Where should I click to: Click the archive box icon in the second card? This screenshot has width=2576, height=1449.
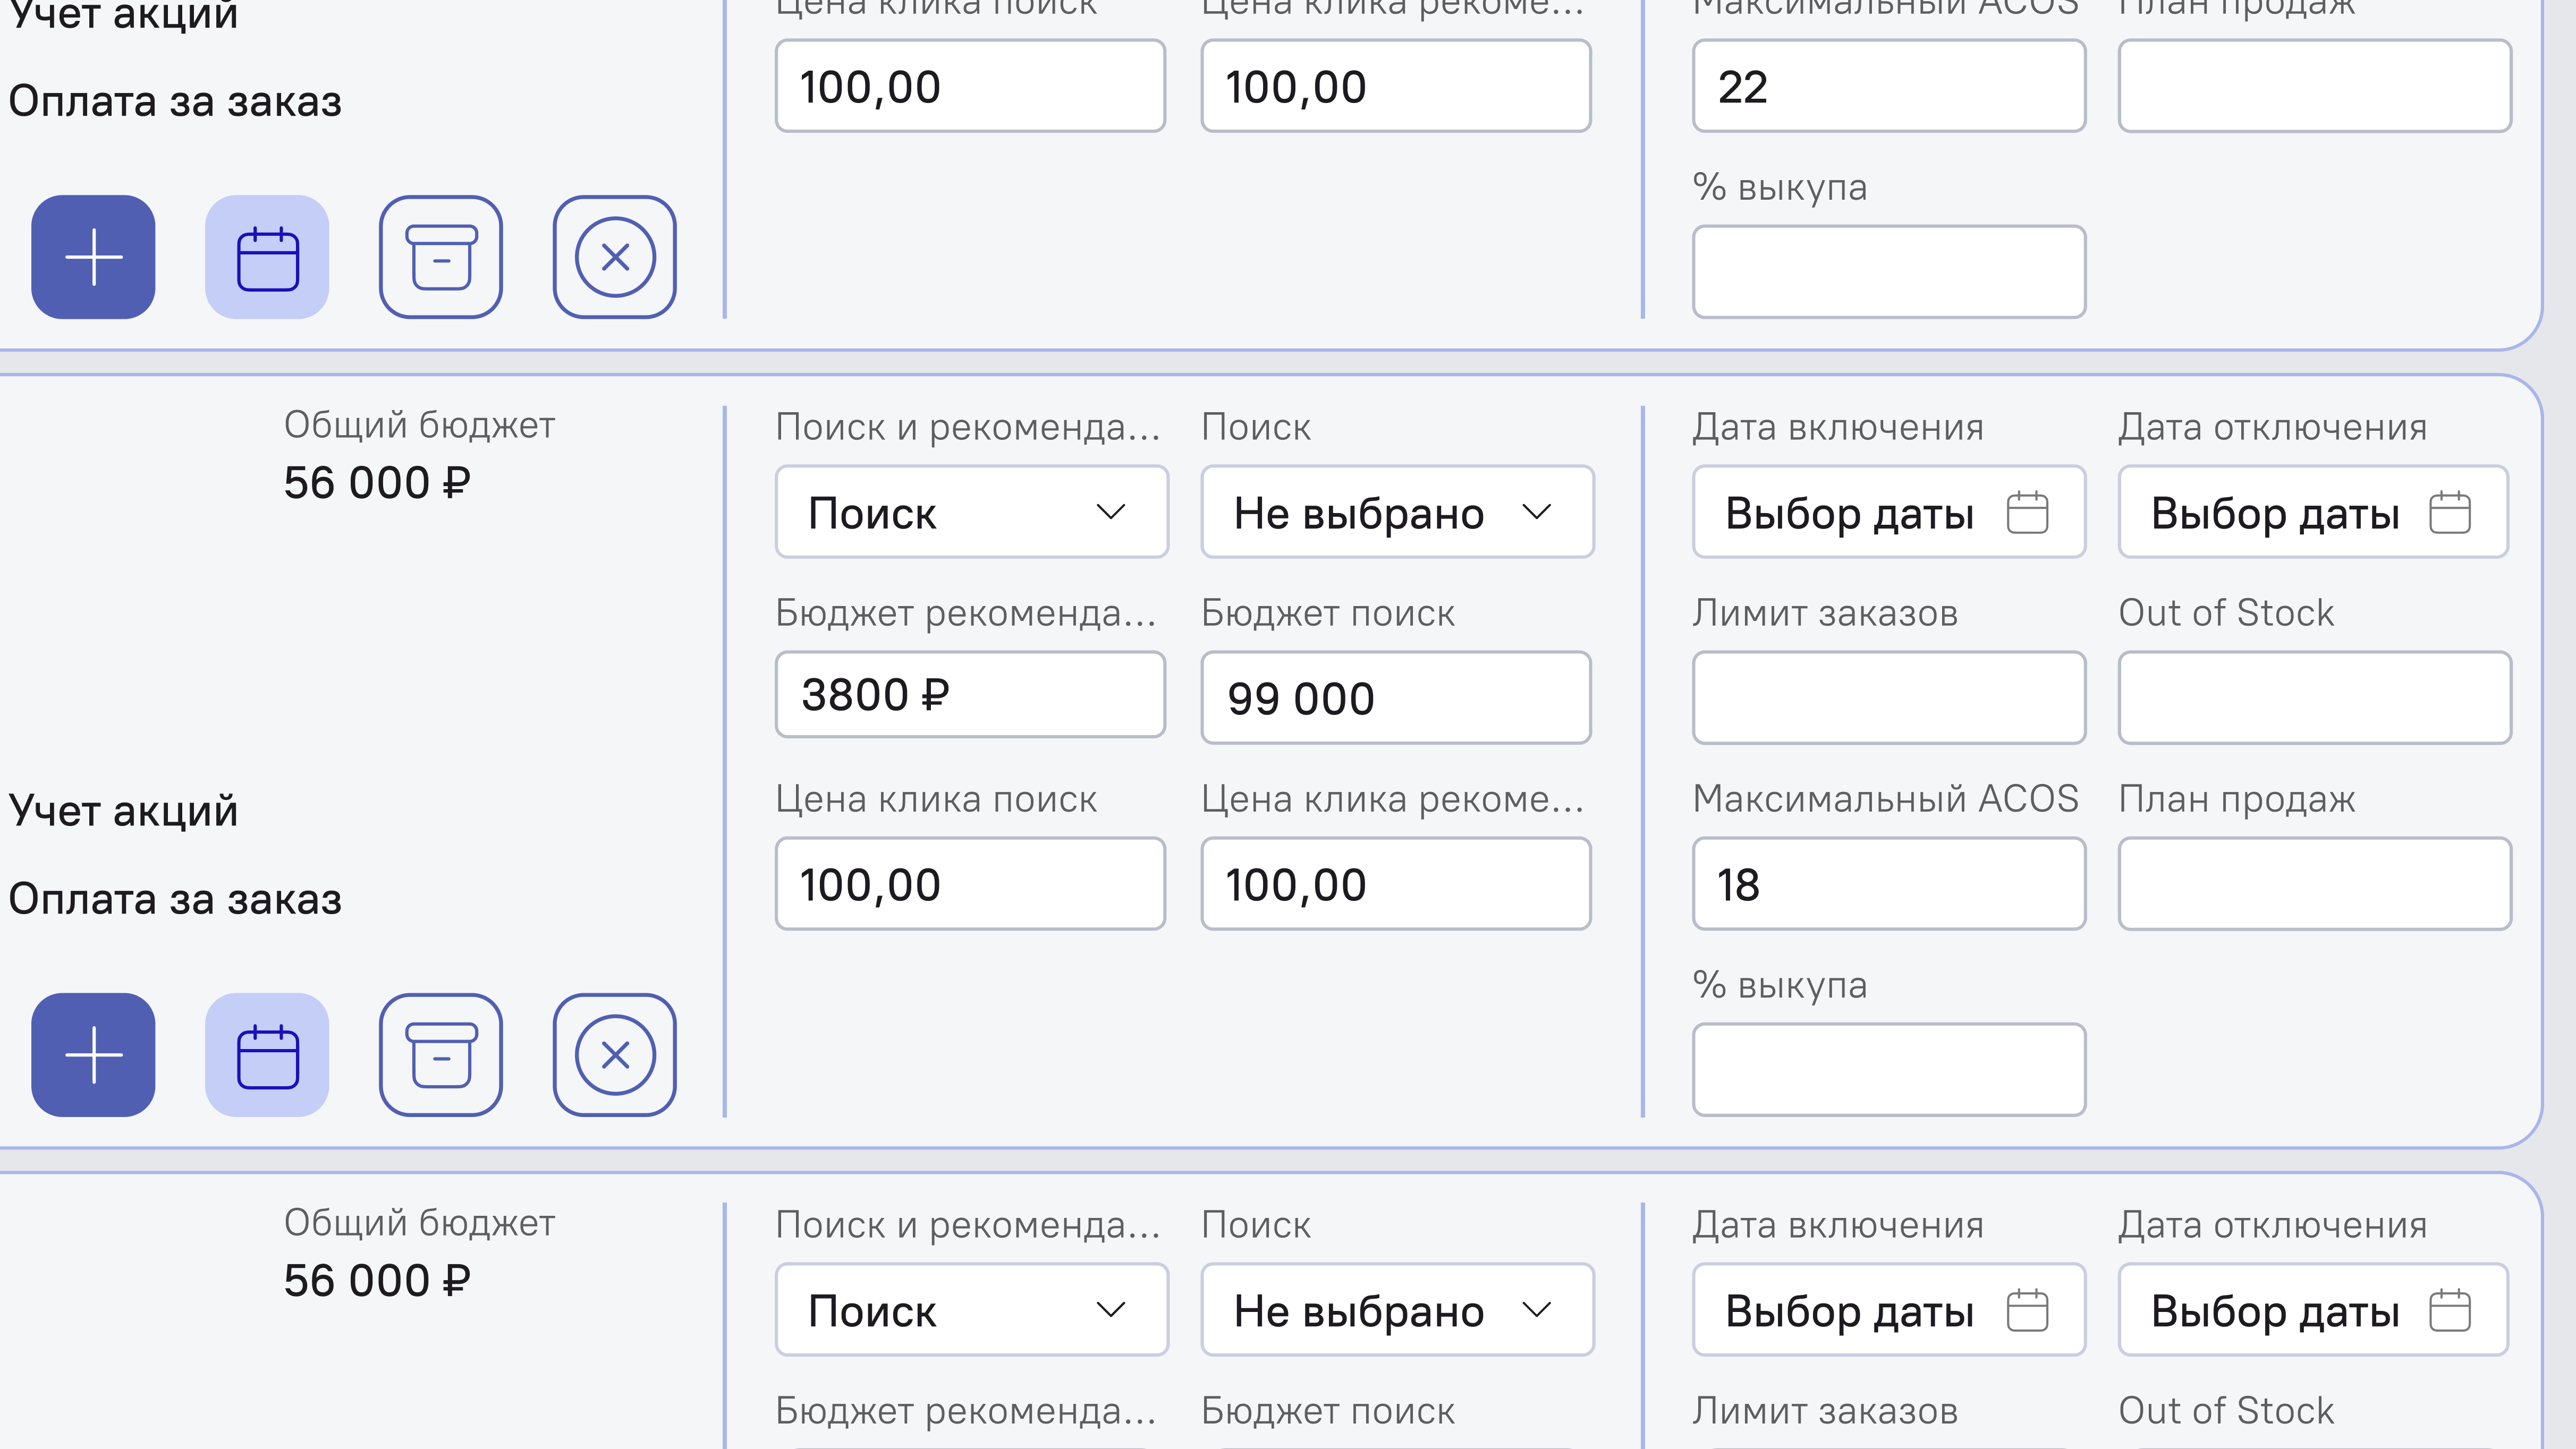pyautogui.click(x=441, y=1054)
